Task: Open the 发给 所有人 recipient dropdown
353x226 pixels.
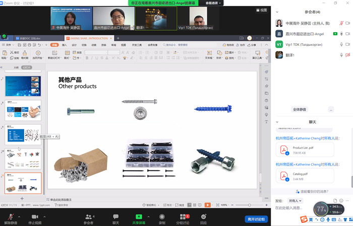Action: [x=295, y=201]
